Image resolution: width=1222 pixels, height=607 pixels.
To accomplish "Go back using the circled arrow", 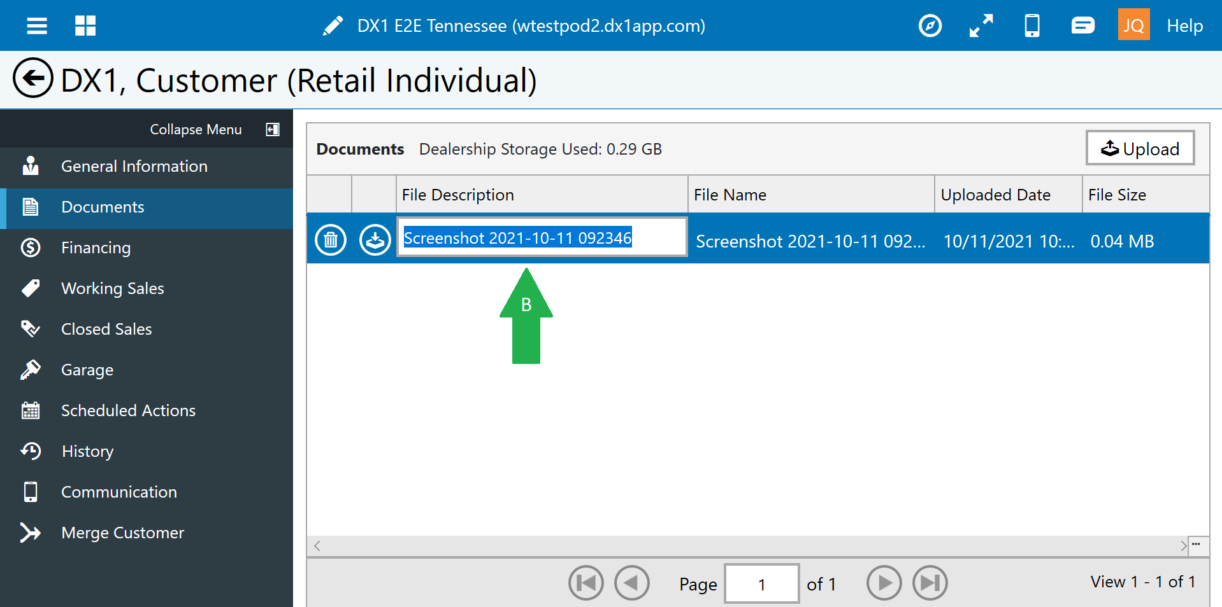I will (x=33, y=78).
